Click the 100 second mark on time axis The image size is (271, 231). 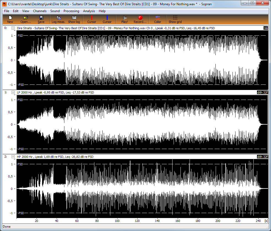tap(117, 221)
